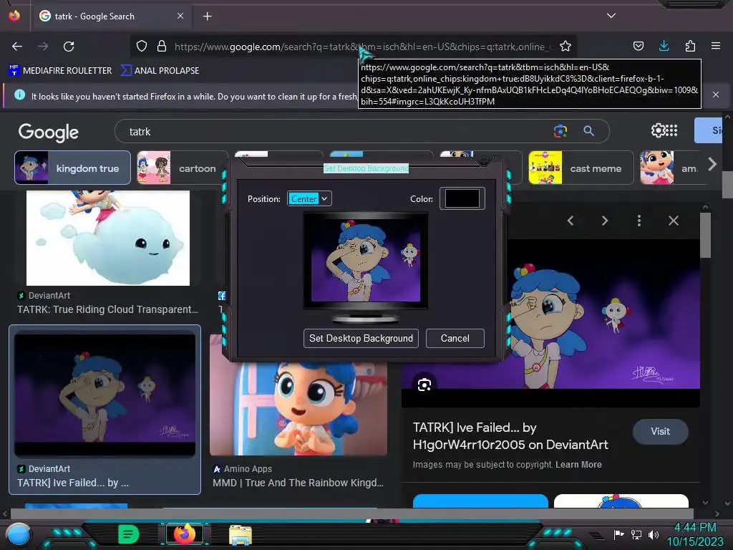Open the green chat app on the taskbar
The image size is (733, 550).
[129, 534]
